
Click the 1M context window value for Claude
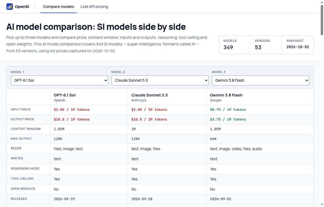[x=133, y=129]
